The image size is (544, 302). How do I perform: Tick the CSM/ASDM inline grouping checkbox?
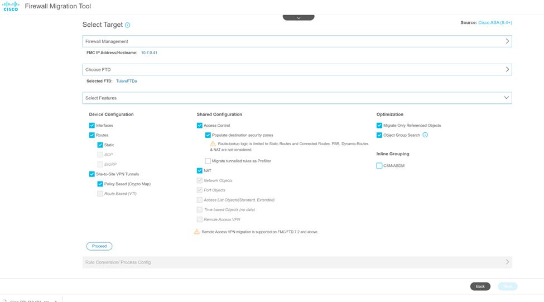click(379, 166)
